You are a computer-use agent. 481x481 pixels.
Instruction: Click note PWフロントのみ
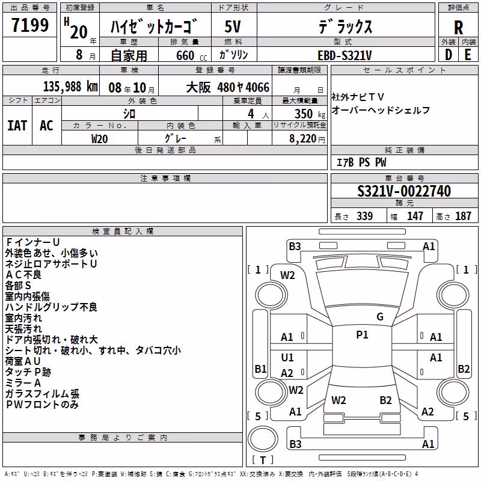(42, 404)
